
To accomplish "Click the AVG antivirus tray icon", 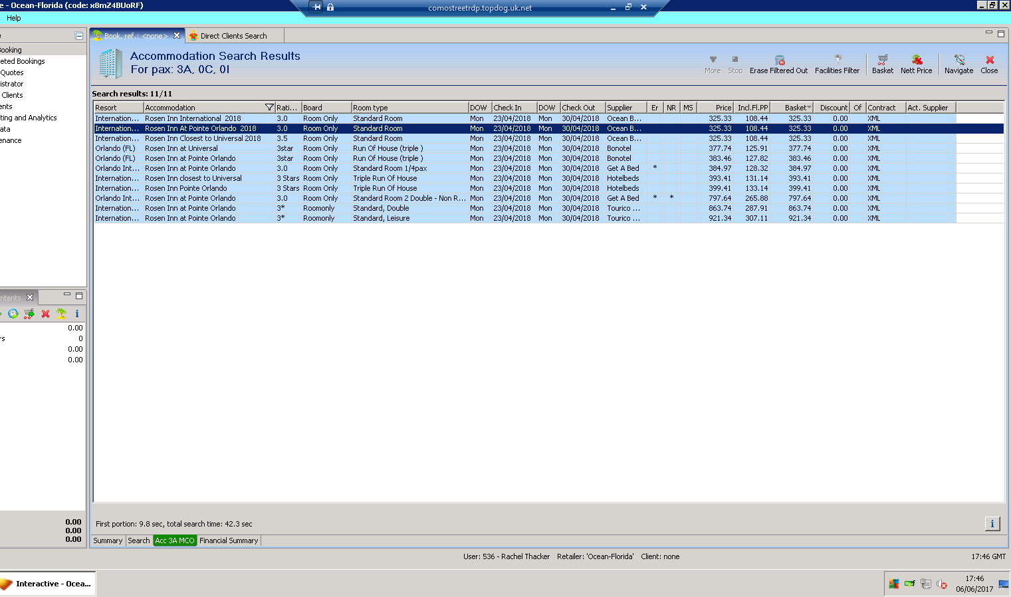I will [894, 584].
